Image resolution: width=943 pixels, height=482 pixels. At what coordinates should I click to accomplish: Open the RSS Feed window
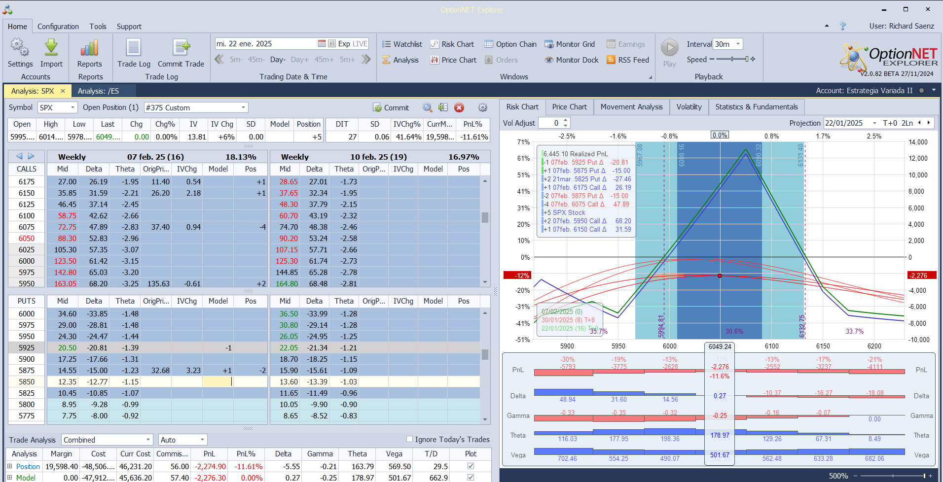pos(627,60)
